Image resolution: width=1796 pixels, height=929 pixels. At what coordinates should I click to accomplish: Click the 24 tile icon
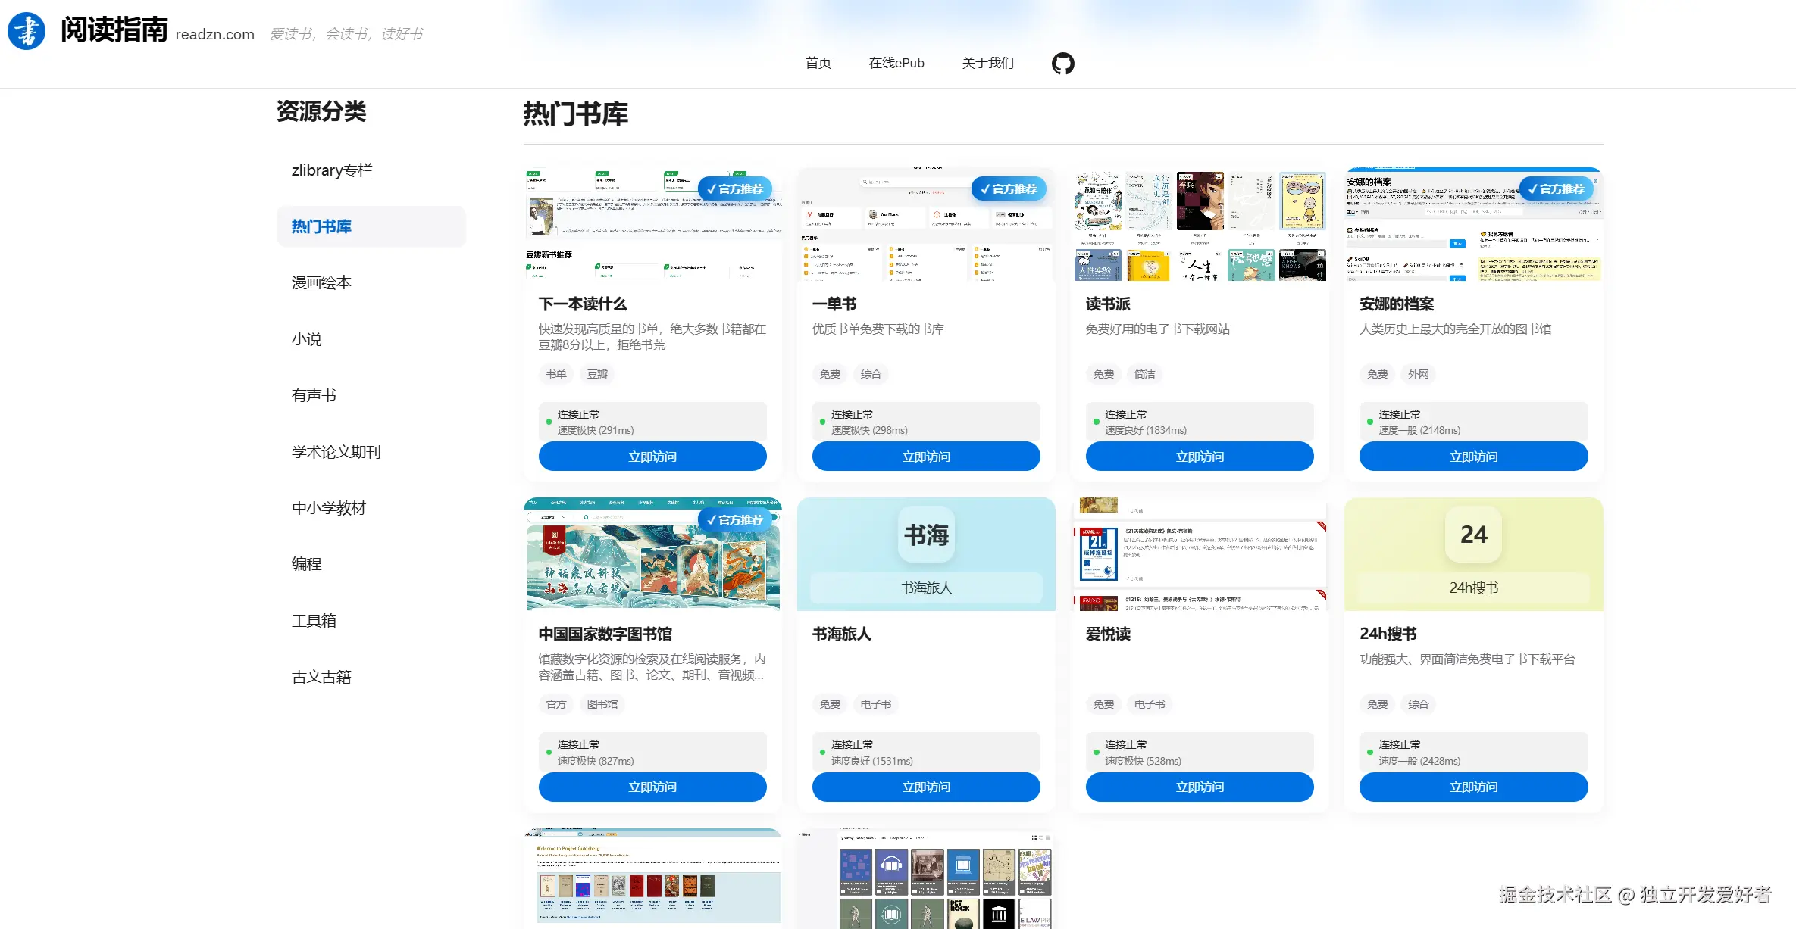(1473, 535)
